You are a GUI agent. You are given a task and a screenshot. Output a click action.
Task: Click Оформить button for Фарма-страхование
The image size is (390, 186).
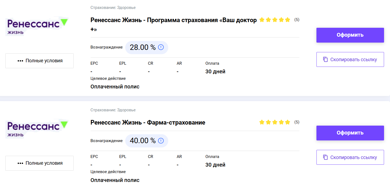click(350, 133)
